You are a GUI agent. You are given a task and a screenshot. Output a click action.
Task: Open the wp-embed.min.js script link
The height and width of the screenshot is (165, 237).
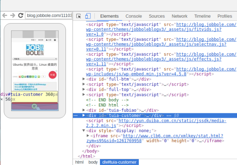[161, 72]
